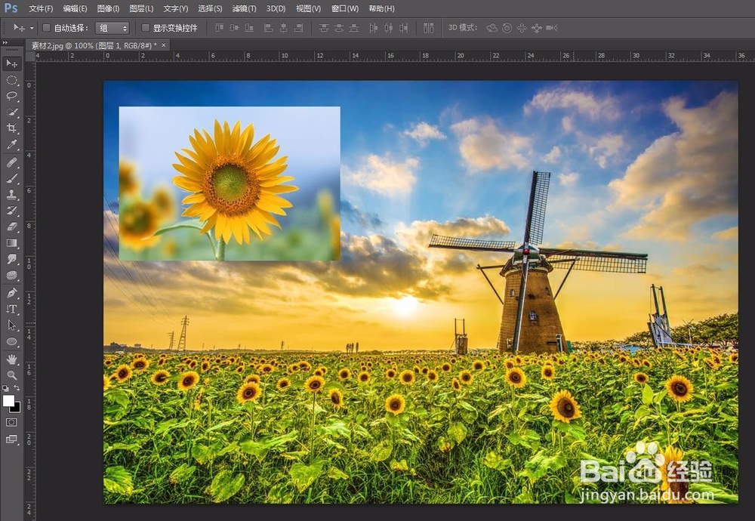Select the Sponge tool
755x521 pixels.
pyautogui.click(x=11, y=276)
